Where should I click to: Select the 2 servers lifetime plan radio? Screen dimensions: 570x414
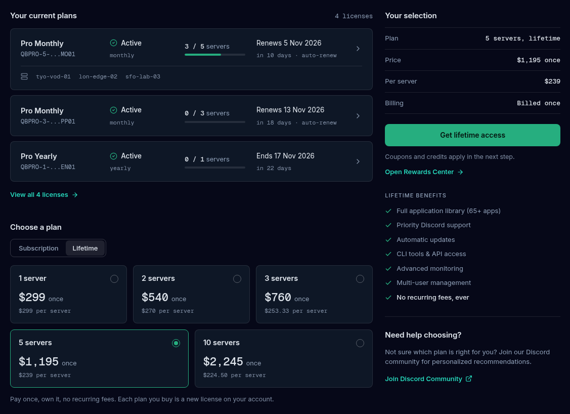237,279
